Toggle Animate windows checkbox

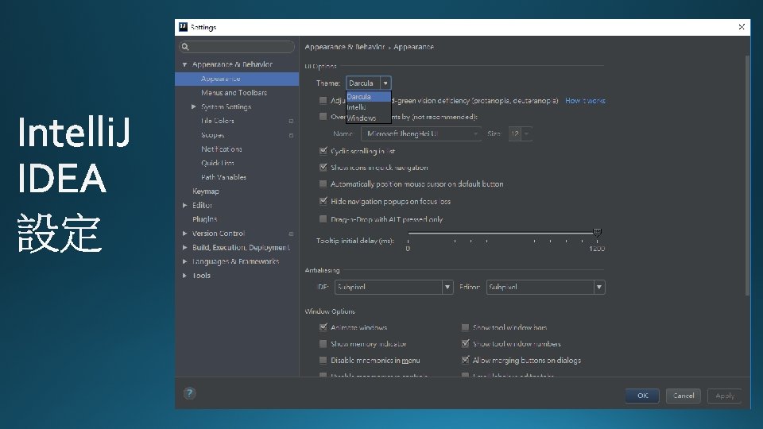pos(323,327)
